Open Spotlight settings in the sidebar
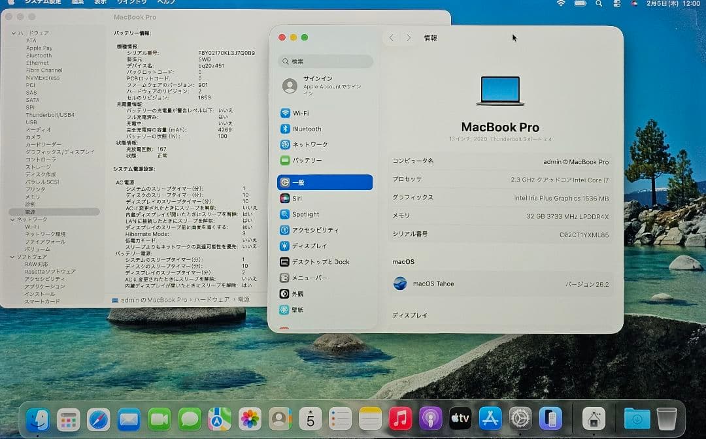The width and height of the screenshot is (706, 439). (x=307, y=214)
